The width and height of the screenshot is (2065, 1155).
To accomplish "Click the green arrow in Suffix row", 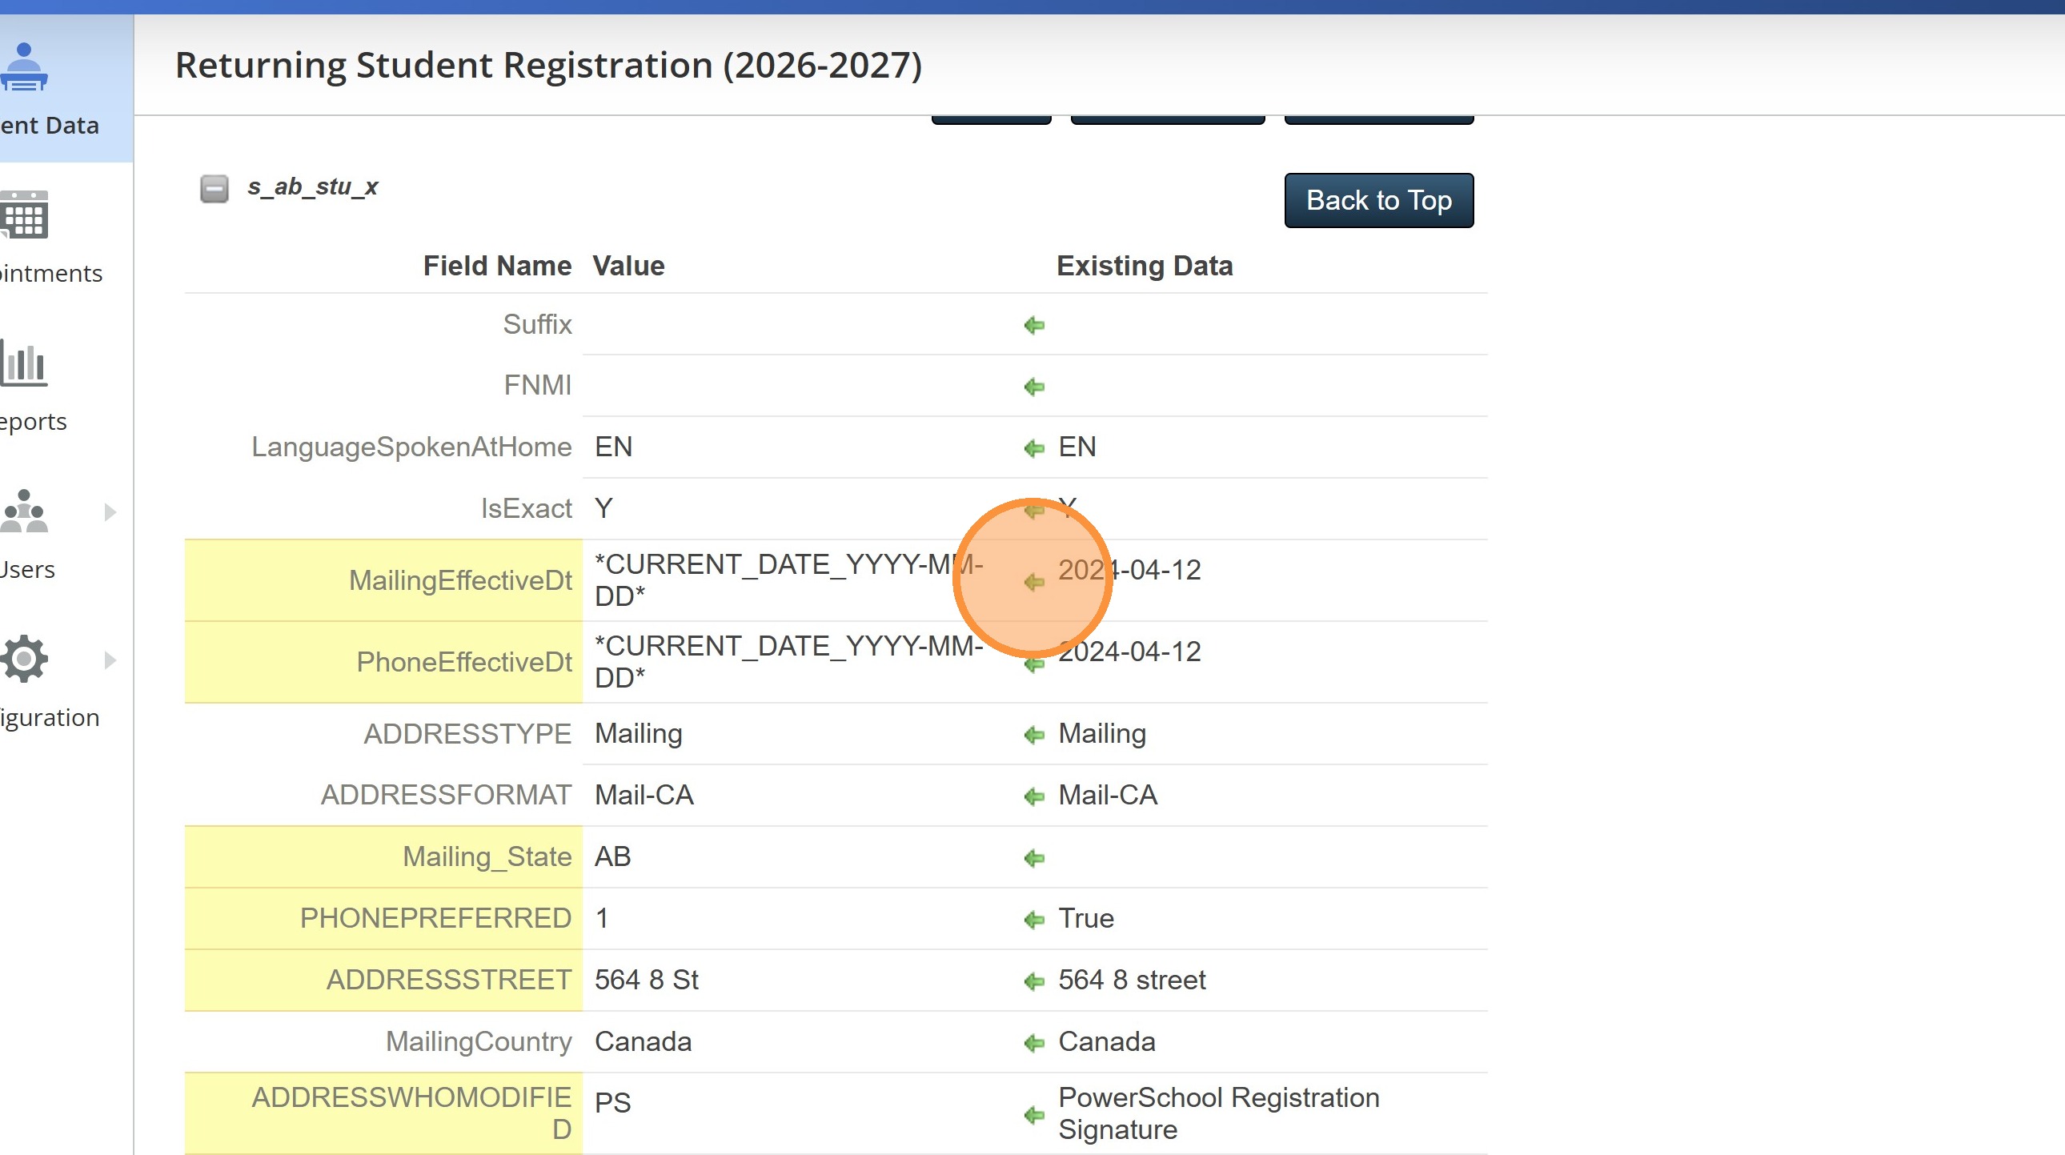I will (1034, 326).
